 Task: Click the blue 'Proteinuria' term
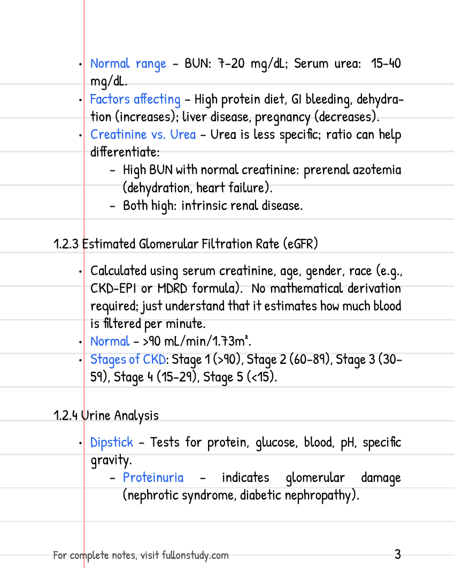(153, 478)
